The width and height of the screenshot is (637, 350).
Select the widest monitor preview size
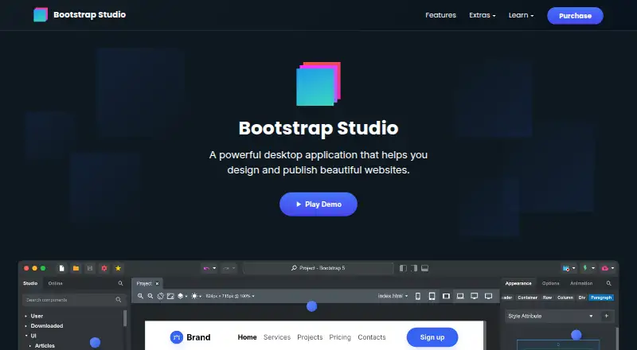pos(488,296)
